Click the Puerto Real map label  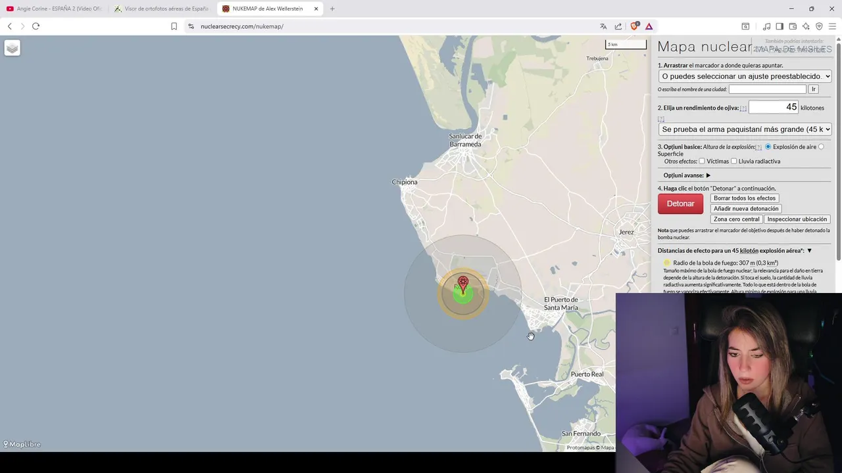point(587,374)
